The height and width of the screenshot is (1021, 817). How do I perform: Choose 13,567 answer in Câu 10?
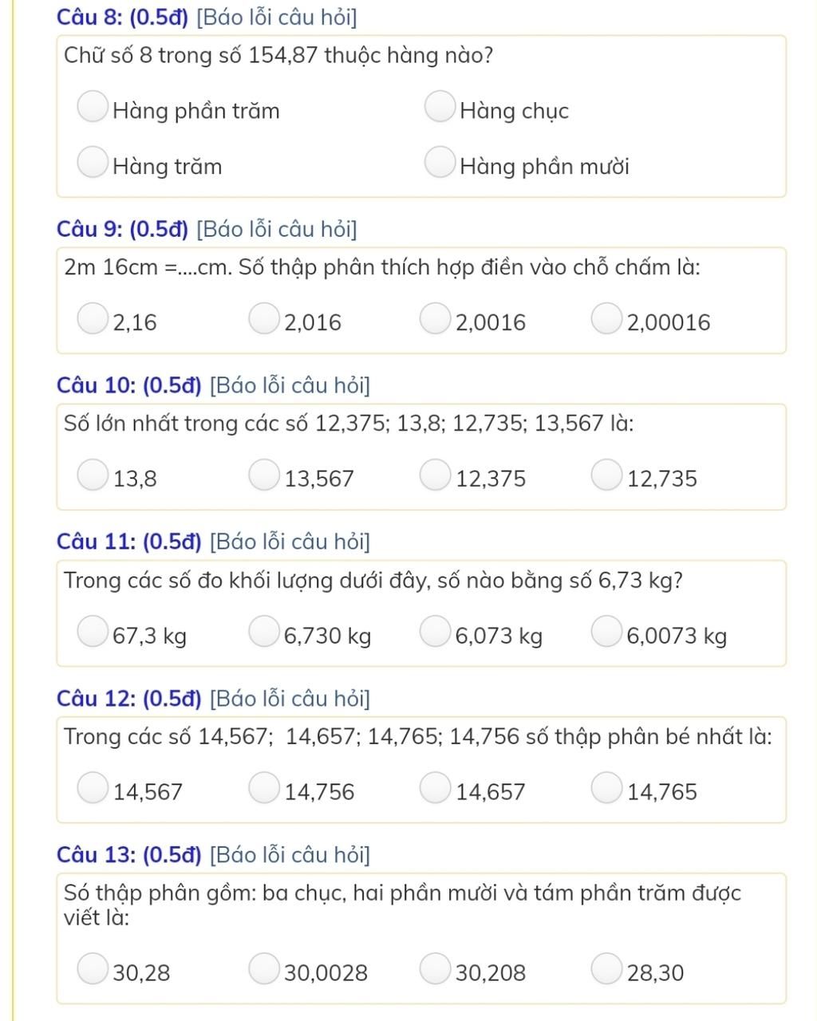265,475
